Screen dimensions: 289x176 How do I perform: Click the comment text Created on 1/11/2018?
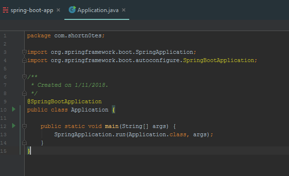(73, 85)
